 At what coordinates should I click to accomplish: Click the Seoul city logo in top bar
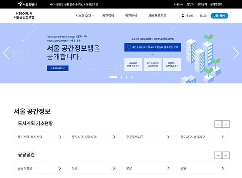(x=27, y=4)
